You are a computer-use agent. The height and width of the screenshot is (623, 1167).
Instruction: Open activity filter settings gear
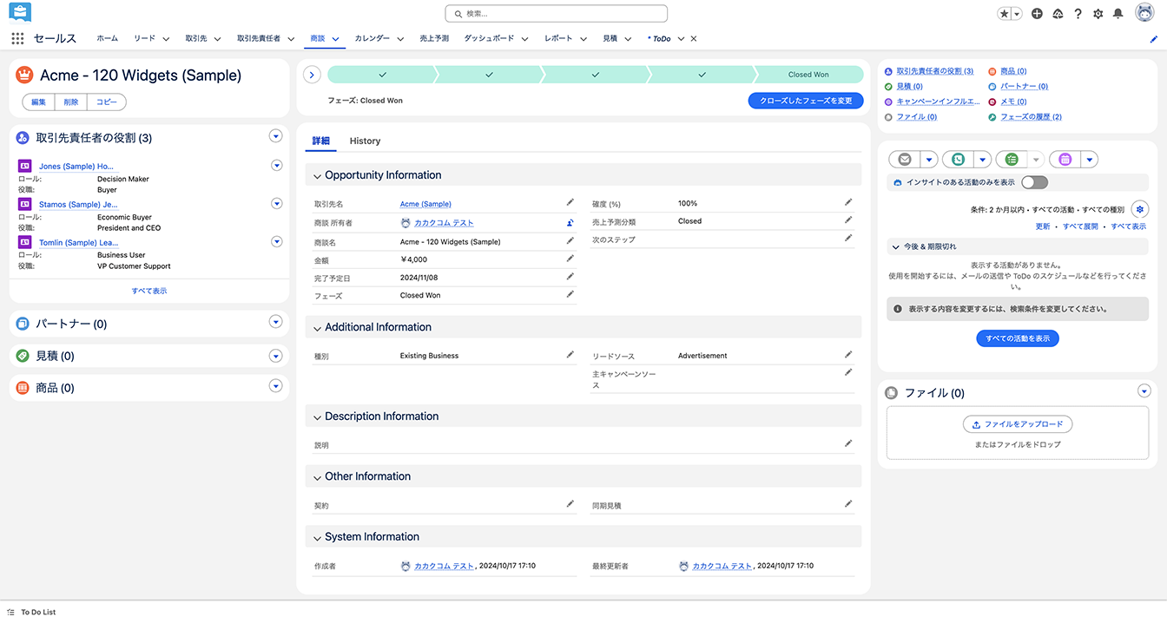click(x=1140, y=209)
